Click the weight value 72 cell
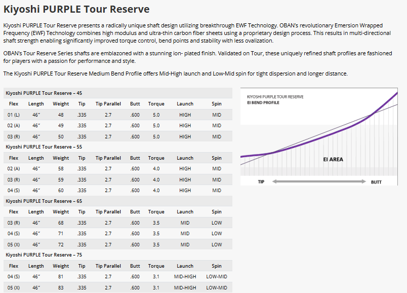This screenshot has width=407, height=293. pos(61,244)
